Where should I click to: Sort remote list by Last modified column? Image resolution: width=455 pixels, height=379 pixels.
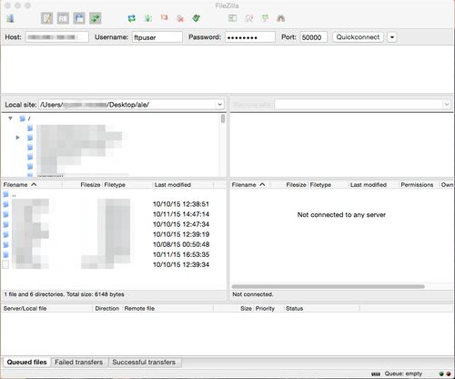pos(373,185)
